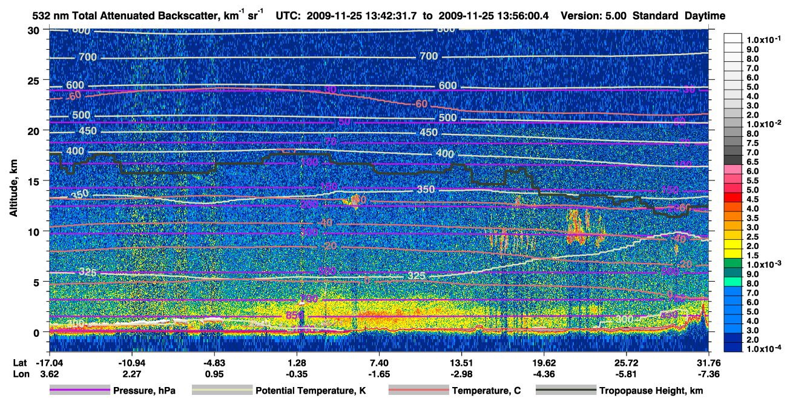Image resolution: width=787 pixels, height=404 pixels.
Task: Click latitude value 13.51
Action: tap(461, 363)
